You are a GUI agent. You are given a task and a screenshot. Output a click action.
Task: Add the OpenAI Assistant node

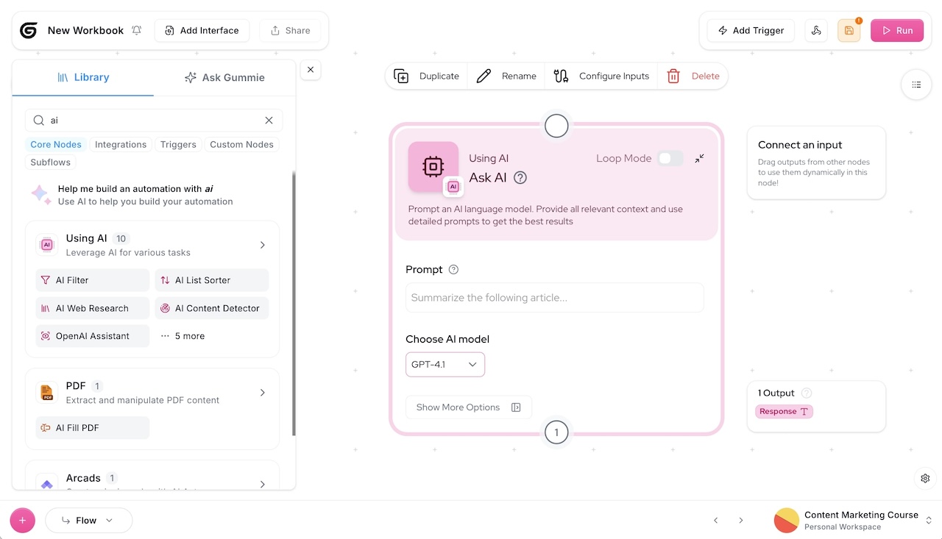(x=93, y=336)
